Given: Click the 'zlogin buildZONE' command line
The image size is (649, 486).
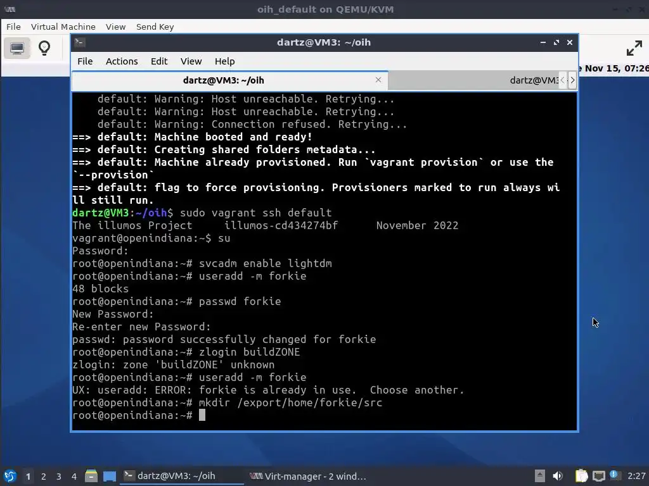Looking at the screenshot, I should 186,352.
